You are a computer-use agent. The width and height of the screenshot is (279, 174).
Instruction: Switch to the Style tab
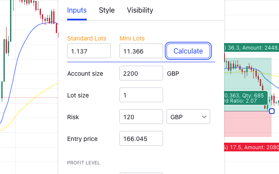(107, 10)
